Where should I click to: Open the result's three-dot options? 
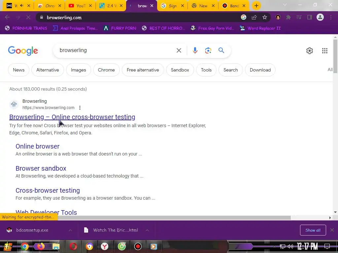(x=80, y=108)
